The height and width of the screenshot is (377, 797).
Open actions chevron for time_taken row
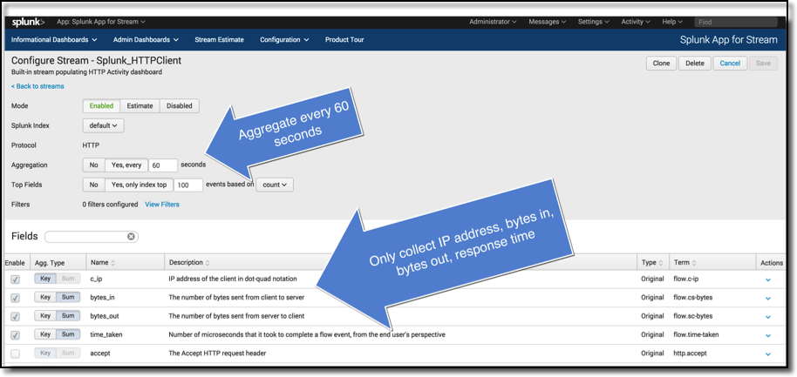767,335
